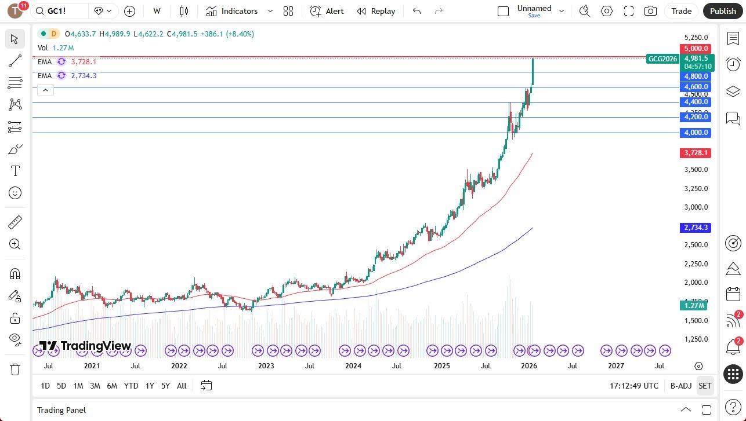The image size is (746, 421).
Task: Select the Emoji stickers tool
Action: click(x=15, y=192)
